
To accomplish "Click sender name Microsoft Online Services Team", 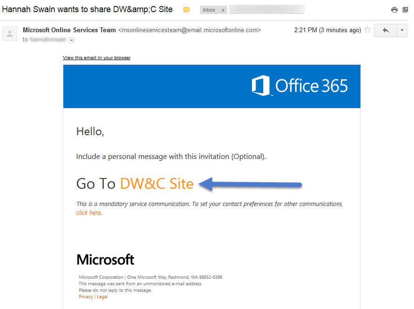I will coord(69,30).
